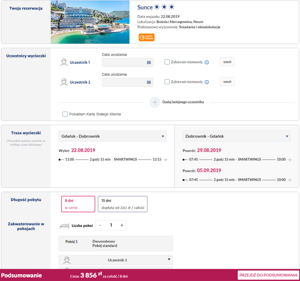The width and height of the screenshot is (300, 281).
Task: Open calendar icon for Uczestnik 2 birthdate
Action: point(148,82)
